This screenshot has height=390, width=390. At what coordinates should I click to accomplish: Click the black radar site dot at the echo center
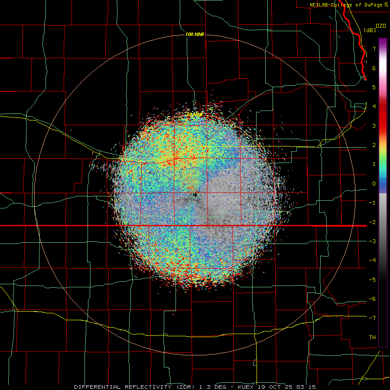tap(195, 195)
